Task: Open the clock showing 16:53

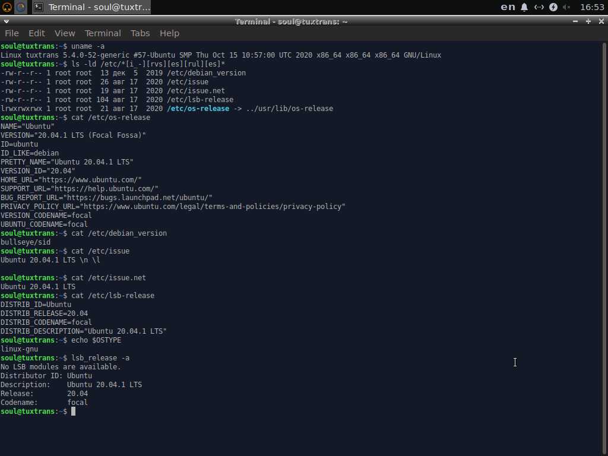Action: pyautogui.click(x=592, y=7)
